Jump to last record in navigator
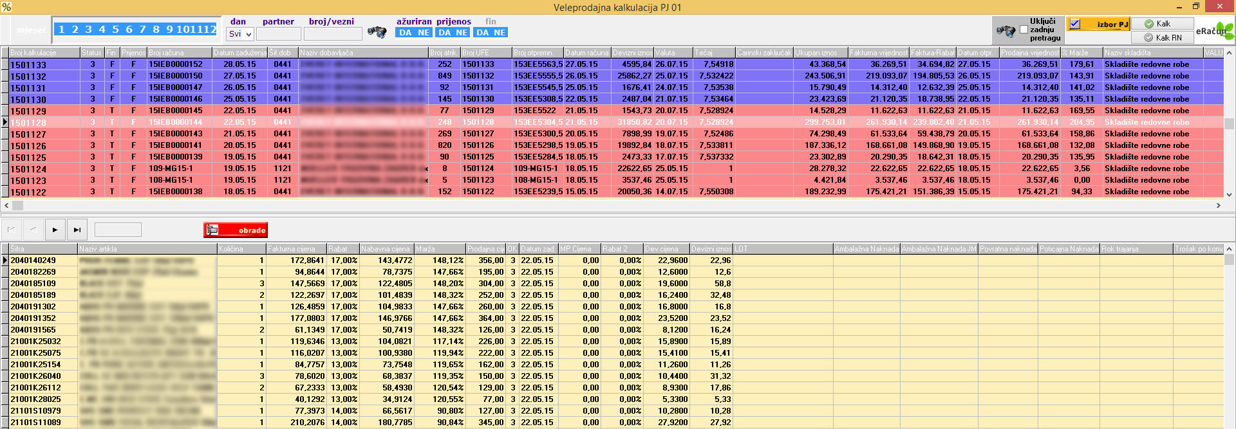Image resolution: width=1236 pixels, height=429 pixels. 77,230
